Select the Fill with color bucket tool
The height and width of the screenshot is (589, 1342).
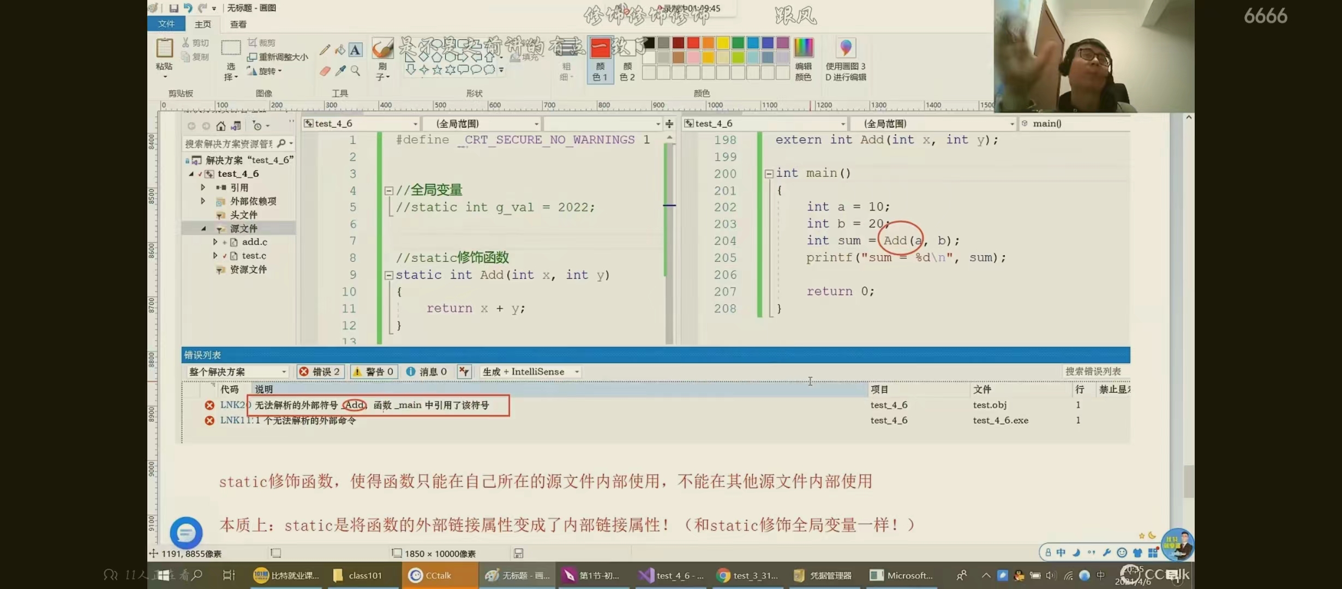(340, 50)
